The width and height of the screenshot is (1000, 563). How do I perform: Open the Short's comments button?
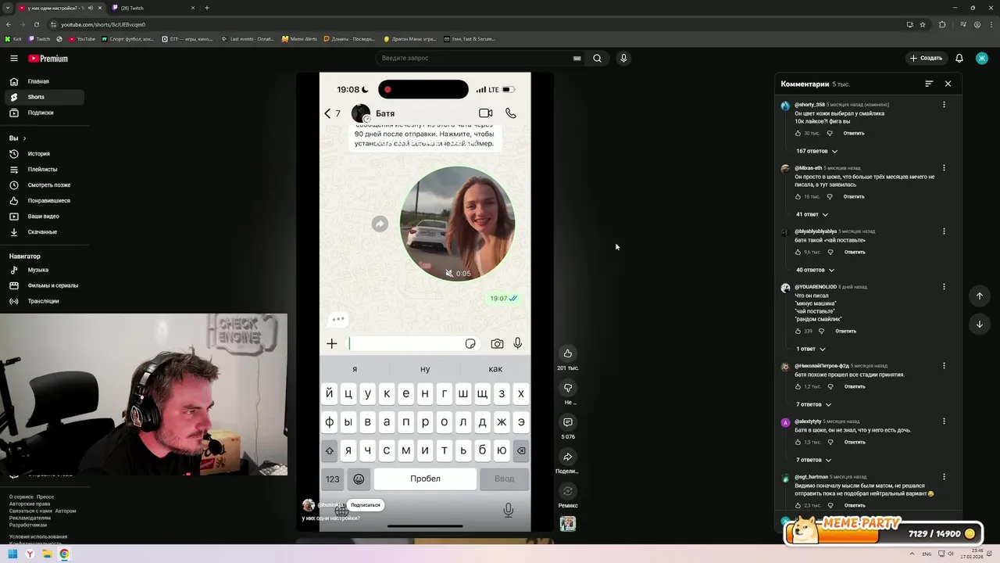[568, 422]
